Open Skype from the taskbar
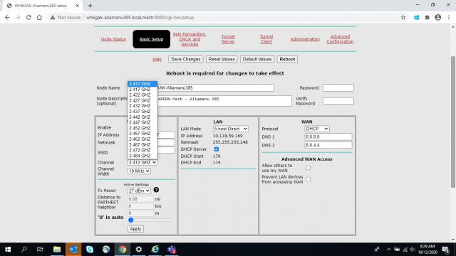The width and height of the screenshot is (456, 256). (90, 250)
